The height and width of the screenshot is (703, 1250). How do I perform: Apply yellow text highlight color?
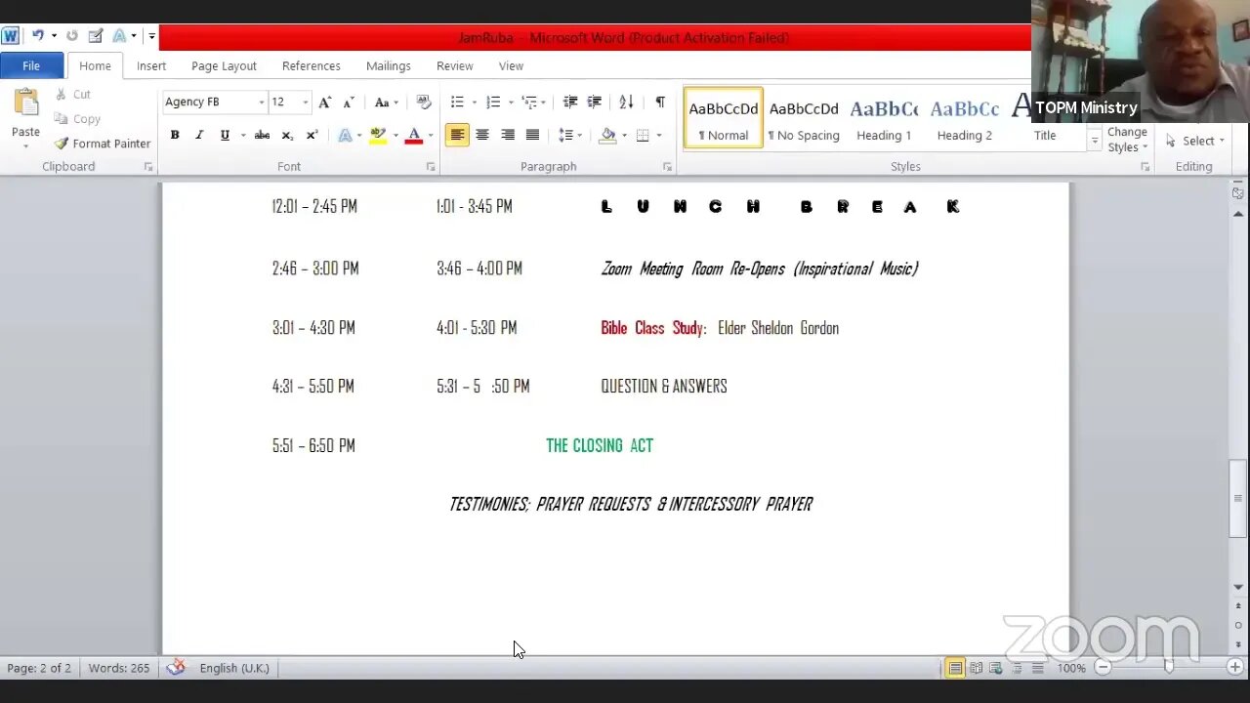(377, 136)
